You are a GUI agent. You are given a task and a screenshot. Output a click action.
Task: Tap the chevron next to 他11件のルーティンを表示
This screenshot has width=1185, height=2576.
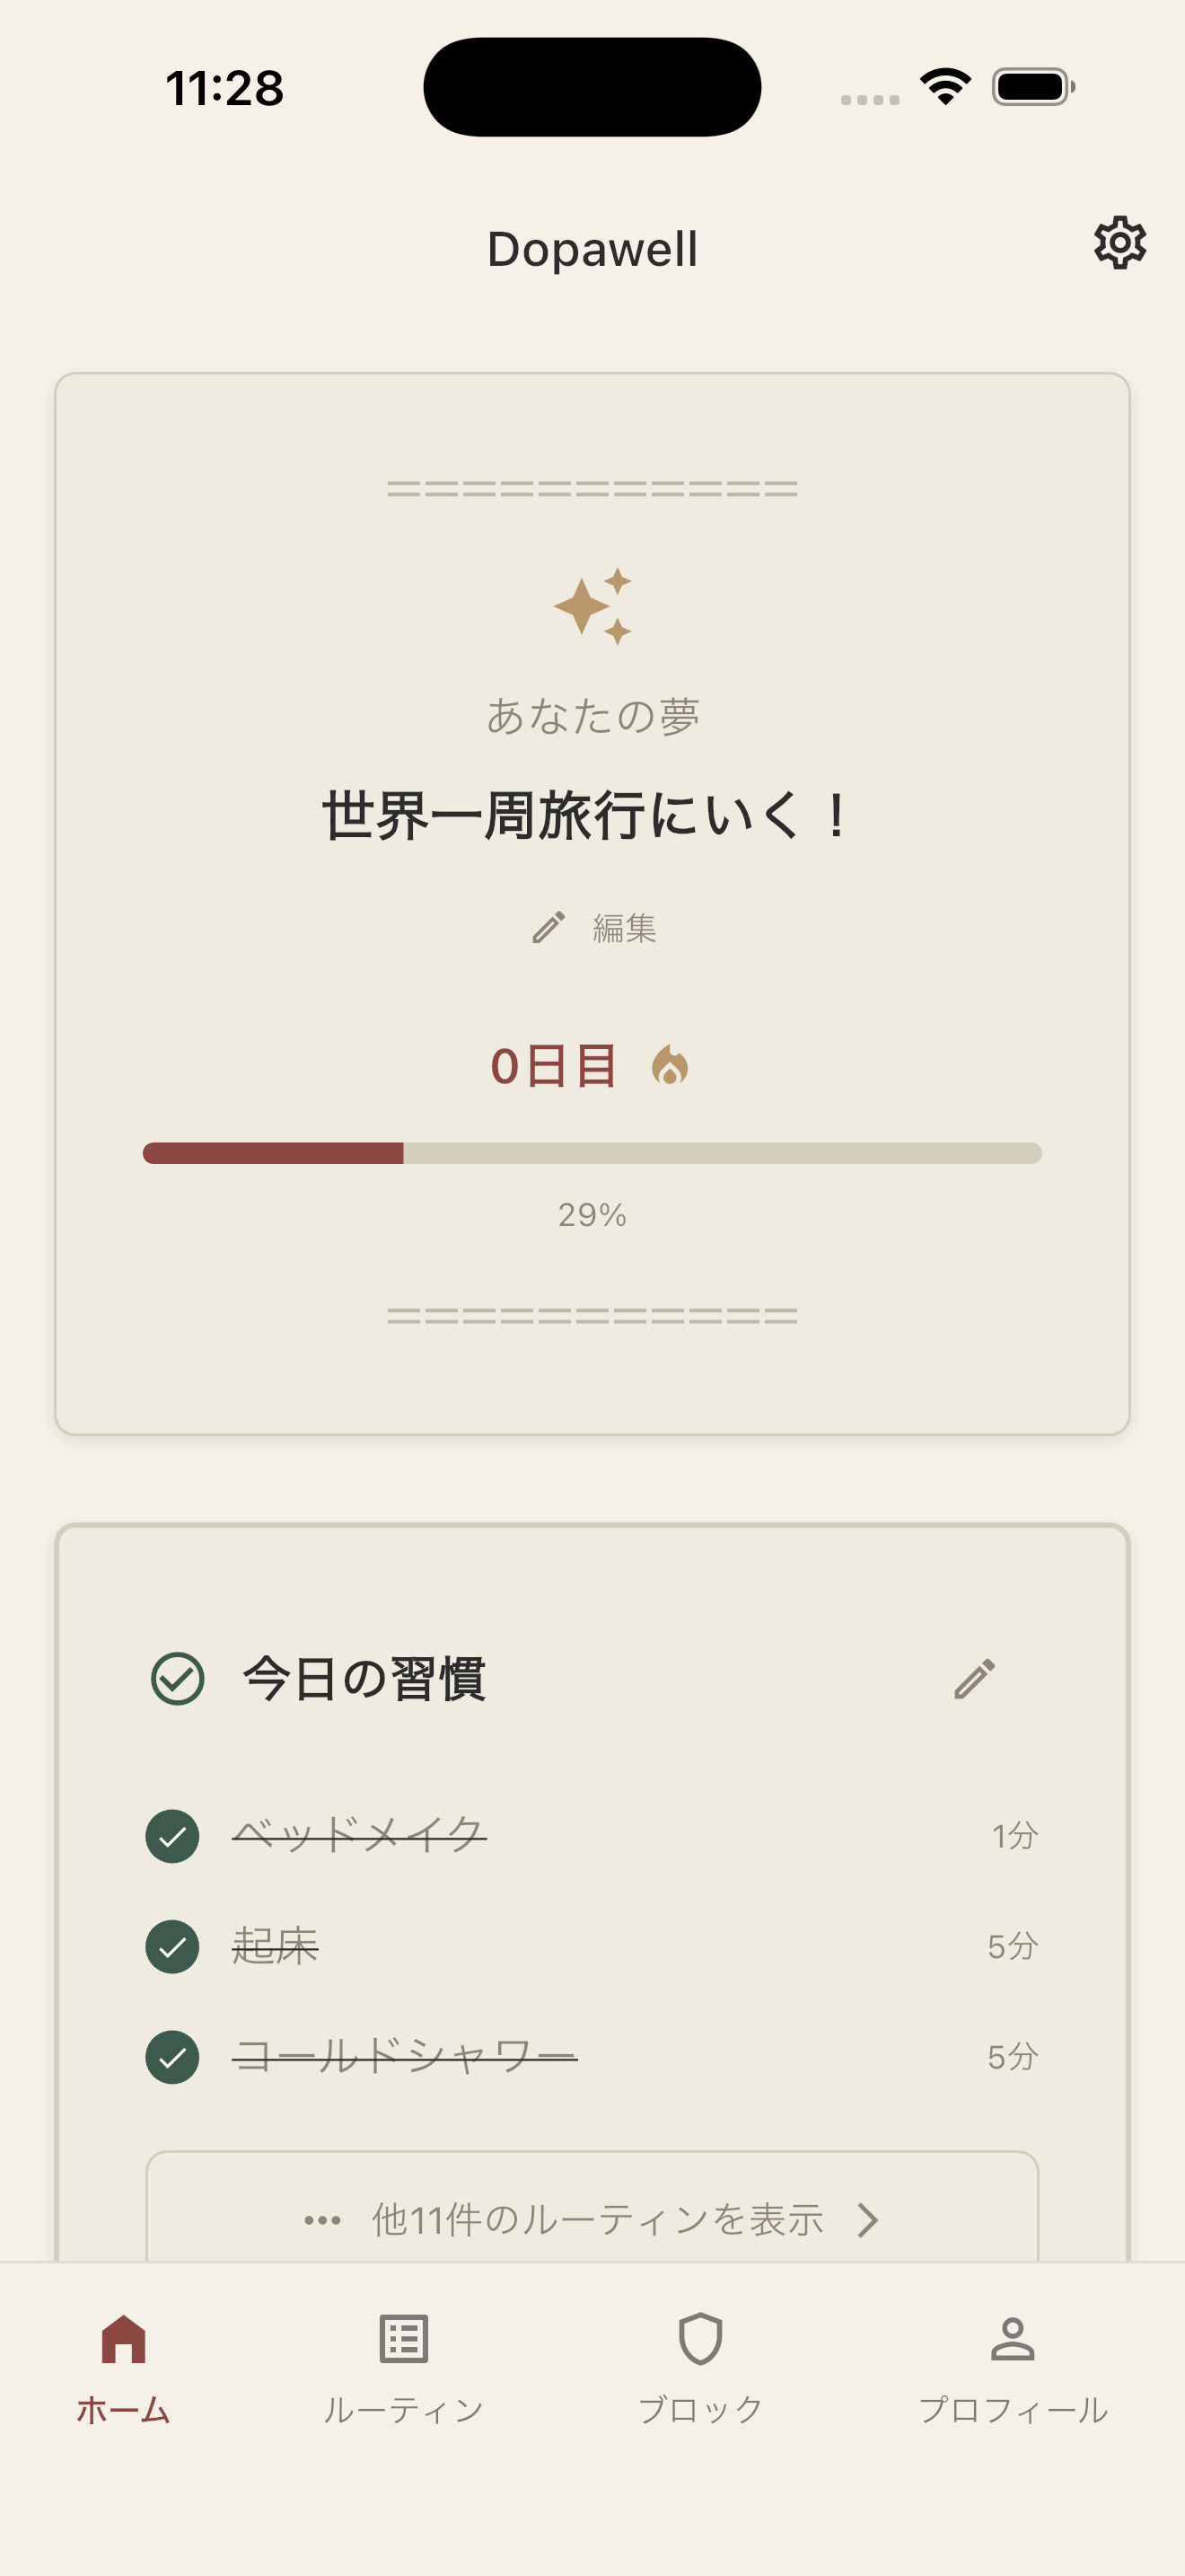[867, 2220]
